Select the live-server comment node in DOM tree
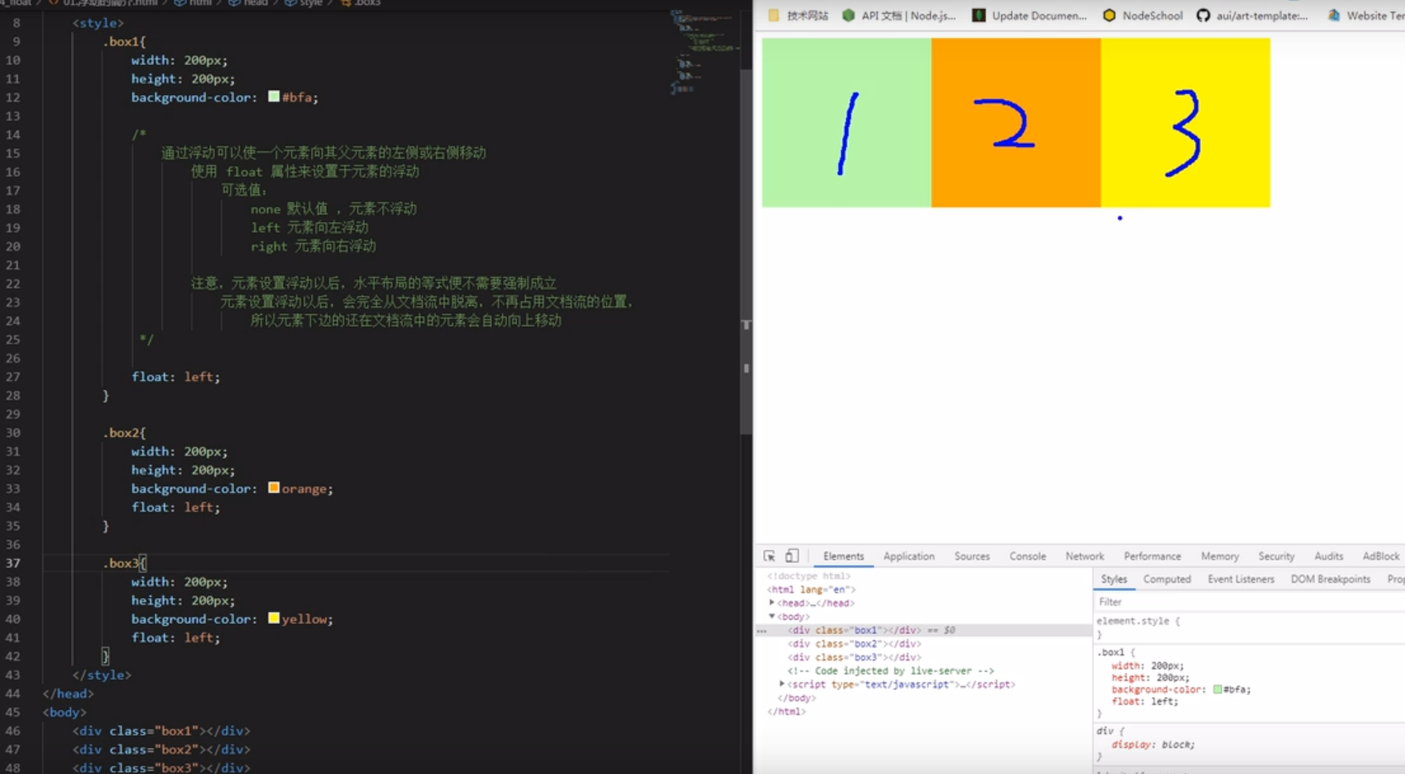The width and height of the screenshot is (1405, 774). 891,671
